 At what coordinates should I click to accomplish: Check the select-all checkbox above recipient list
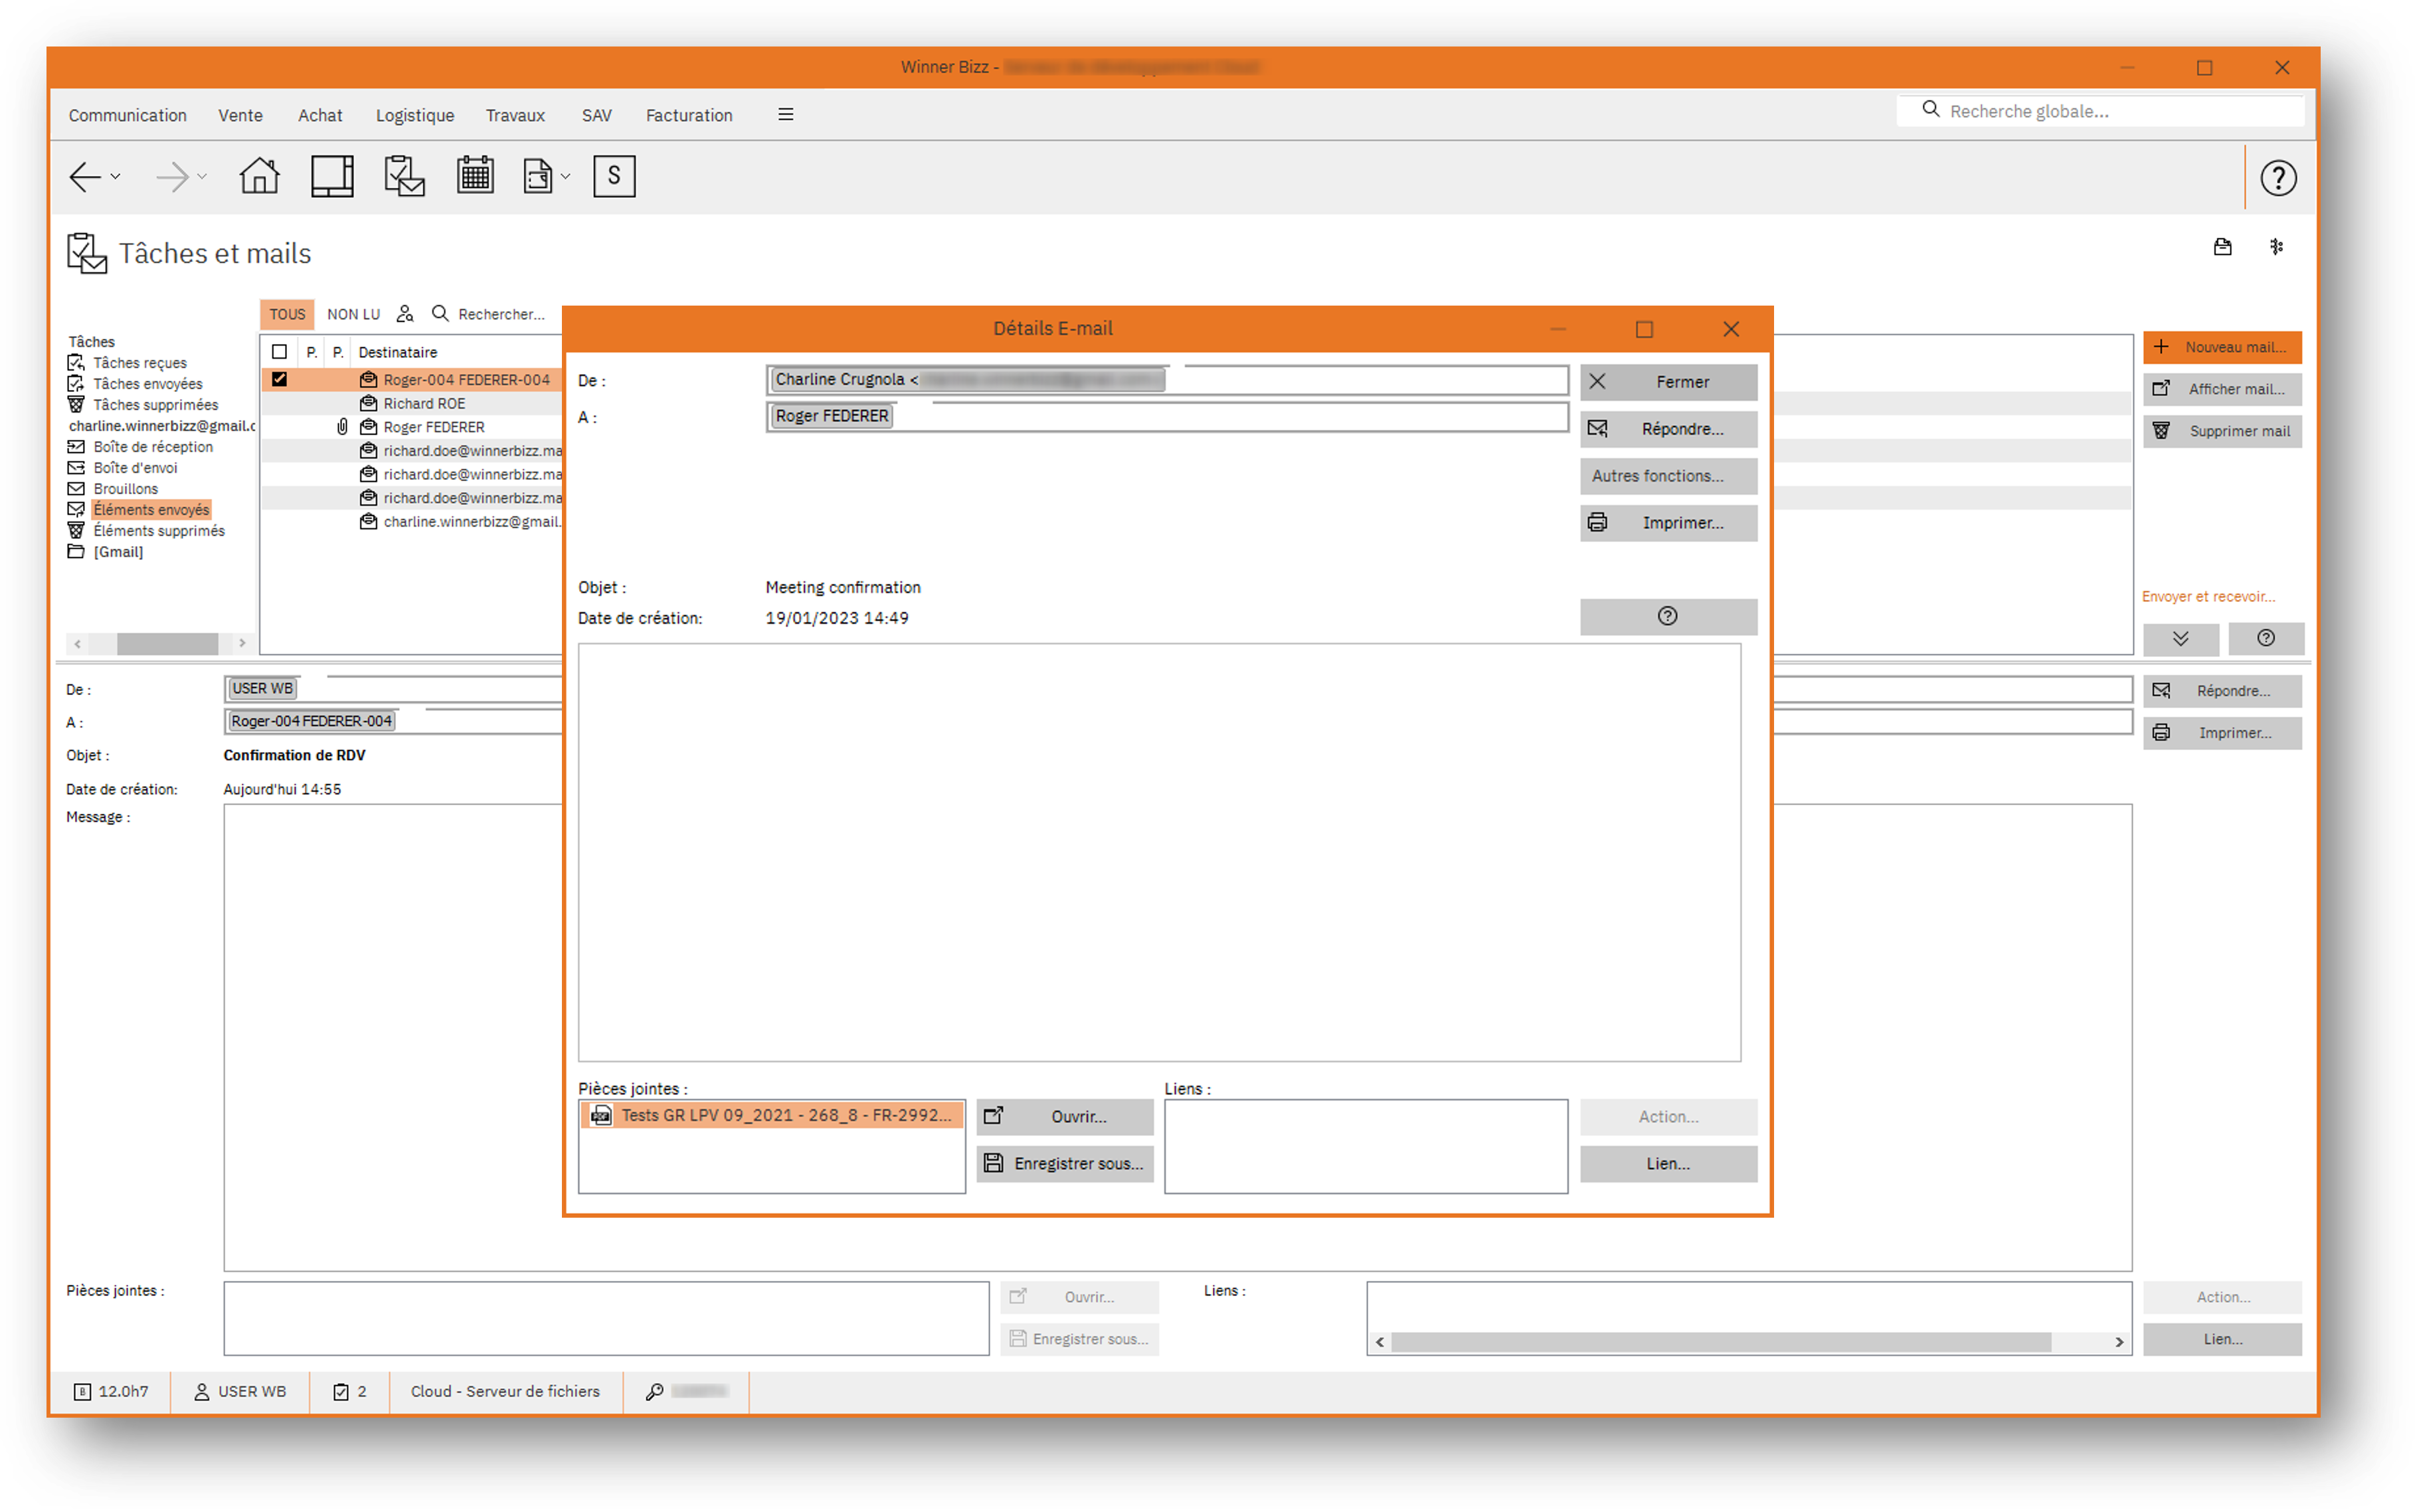(x=280, y=352)
